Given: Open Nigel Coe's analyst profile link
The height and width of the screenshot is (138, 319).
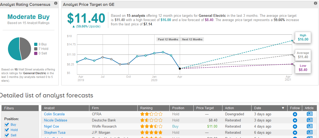Looking at the screenshot, I should 51,127.
